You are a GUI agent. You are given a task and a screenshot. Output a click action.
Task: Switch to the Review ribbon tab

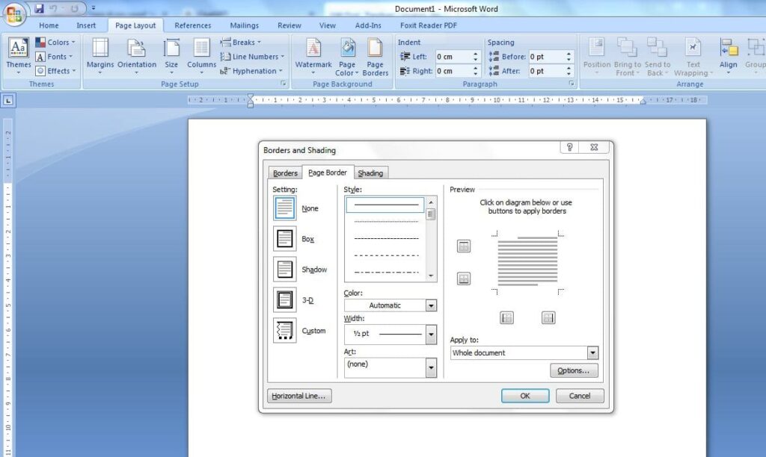(x=289, y=25)
